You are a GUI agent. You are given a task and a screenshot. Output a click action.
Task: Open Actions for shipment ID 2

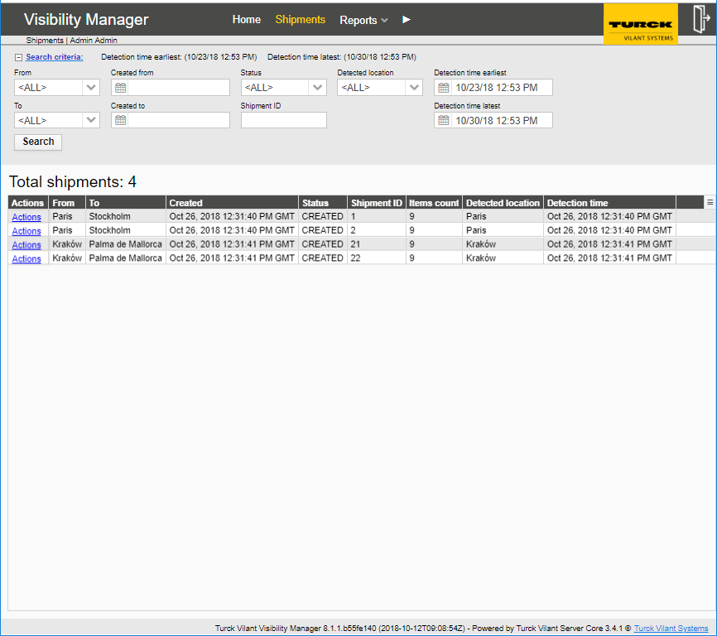tap(26, 231)
